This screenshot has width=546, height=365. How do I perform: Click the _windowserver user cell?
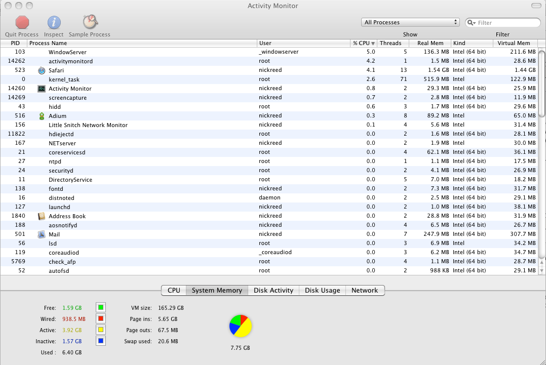point(279,52)
